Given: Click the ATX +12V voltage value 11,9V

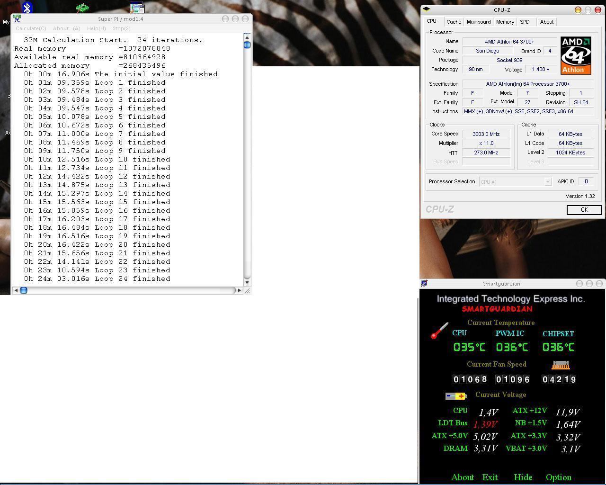Looking at the screenshot, I should pyautogui.click(x=568, y=412).
